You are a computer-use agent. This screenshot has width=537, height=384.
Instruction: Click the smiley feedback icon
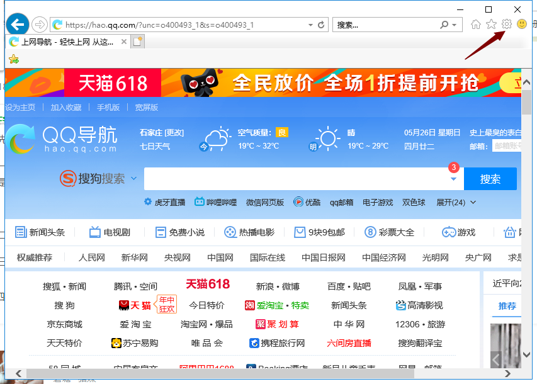point(522,24)
